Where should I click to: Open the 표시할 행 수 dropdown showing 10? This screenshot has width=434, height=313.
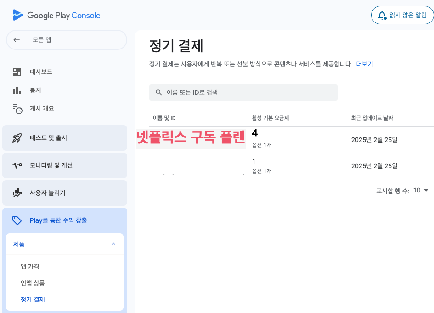click(x=421, y=190)
